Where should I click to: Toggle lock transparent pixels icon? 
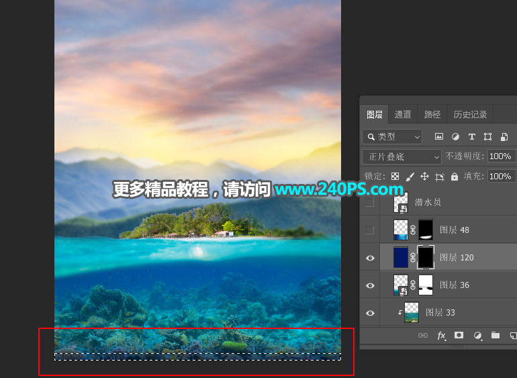[x=395, y=177]
